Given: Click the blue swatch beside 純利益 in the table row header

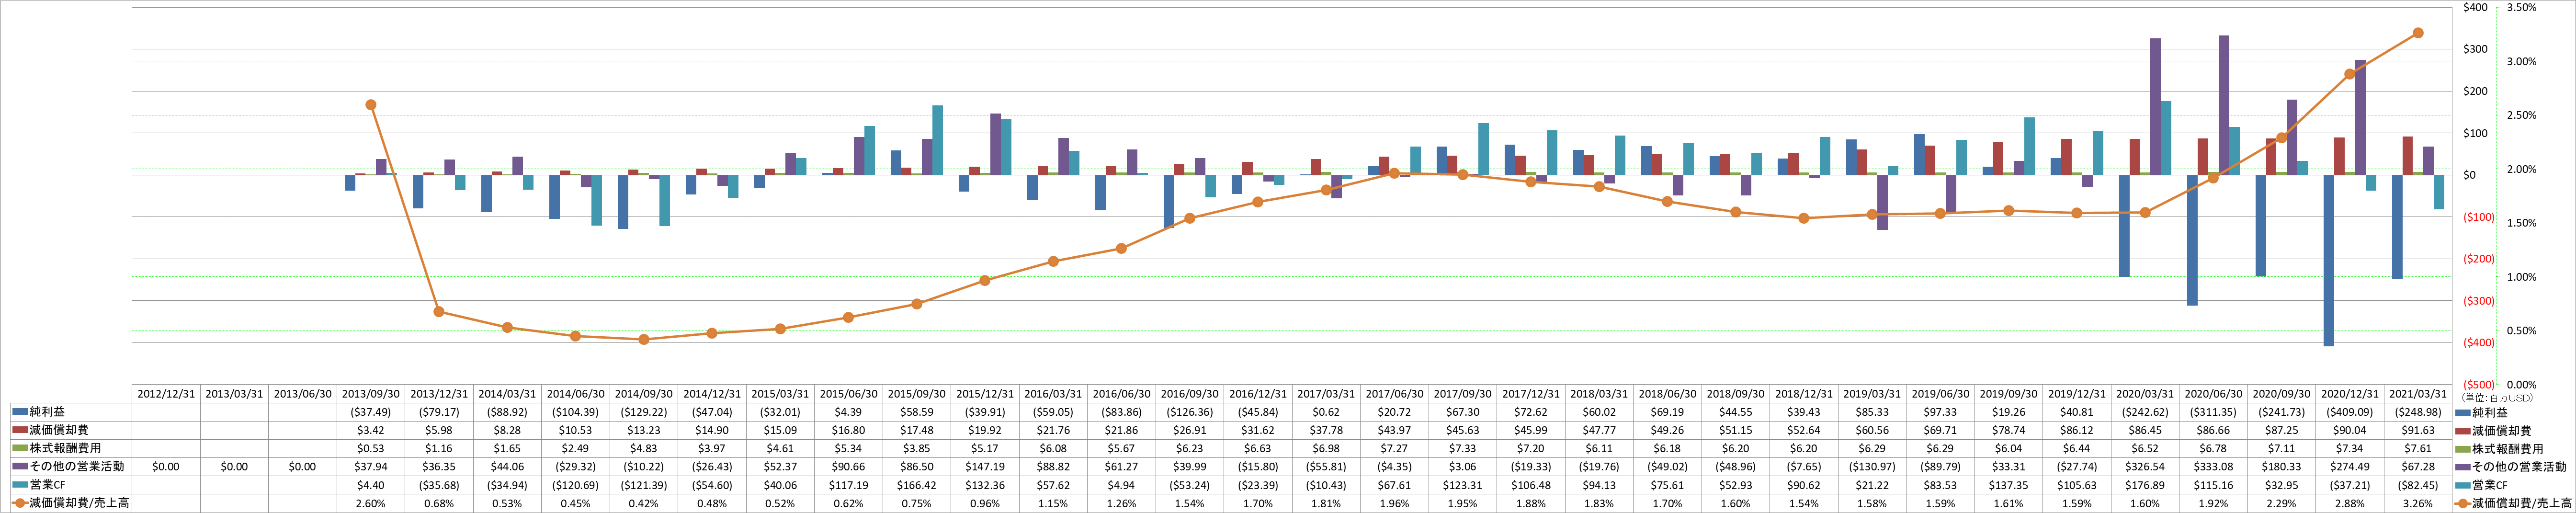Looking at the screenshot, I should pyautogui.click(x=20, y=411).
